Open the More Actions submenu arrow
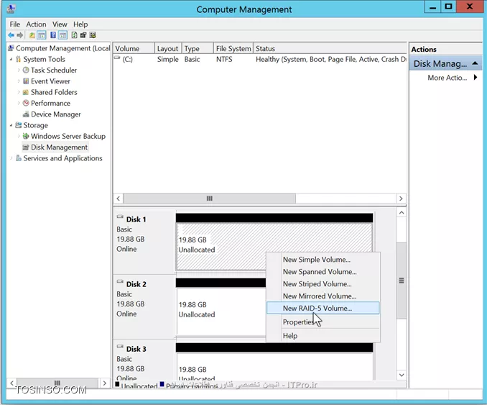The image size is (487, 405). tap(476, 78)
